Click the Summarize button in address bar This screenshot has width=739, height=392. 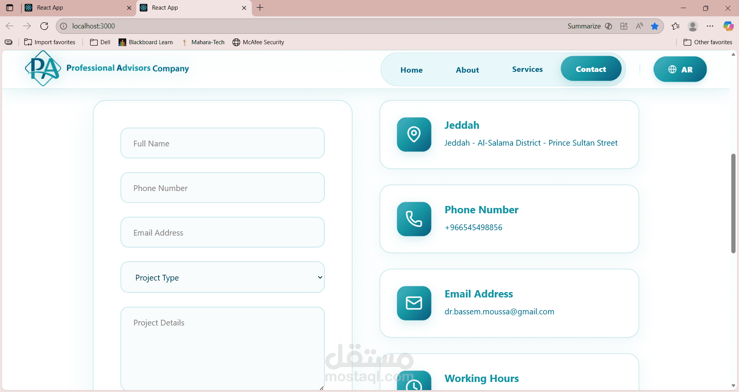click(590, 26)
